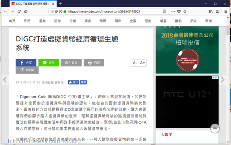The image size is (231, 145).
Task: Open 房產 section
Action: [163, 21]
